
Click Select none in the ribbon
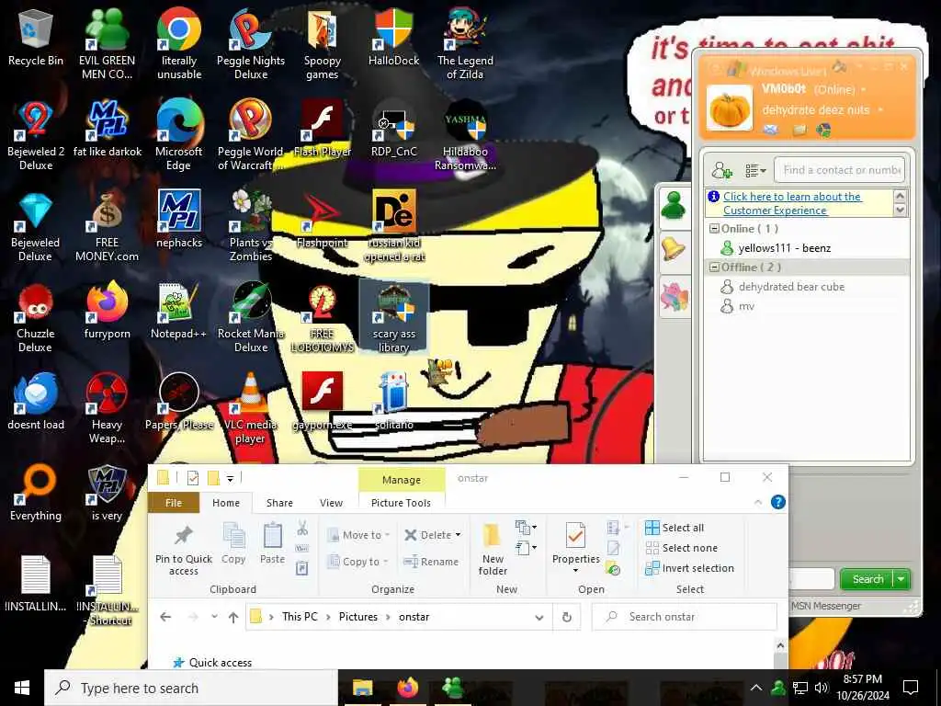coord(681,548)
